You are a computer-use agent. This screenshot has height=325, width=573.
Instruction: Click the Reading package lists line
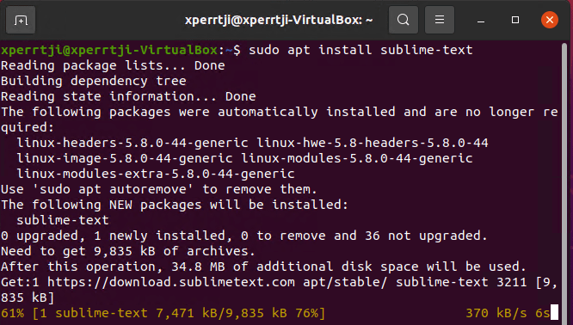click(113, 65)
